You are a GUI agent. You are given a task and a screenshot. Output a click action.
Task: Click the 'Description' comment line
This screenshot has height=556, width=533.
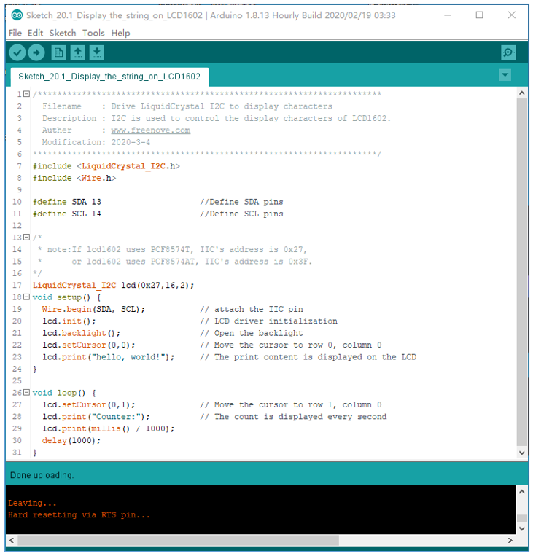(217, 119)
